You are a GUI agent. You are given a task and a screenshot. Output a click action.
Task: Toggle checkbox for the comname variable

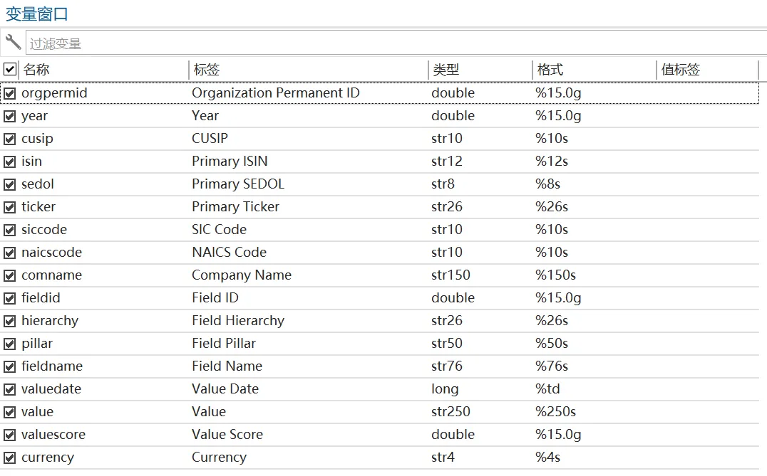click(10, 275)
